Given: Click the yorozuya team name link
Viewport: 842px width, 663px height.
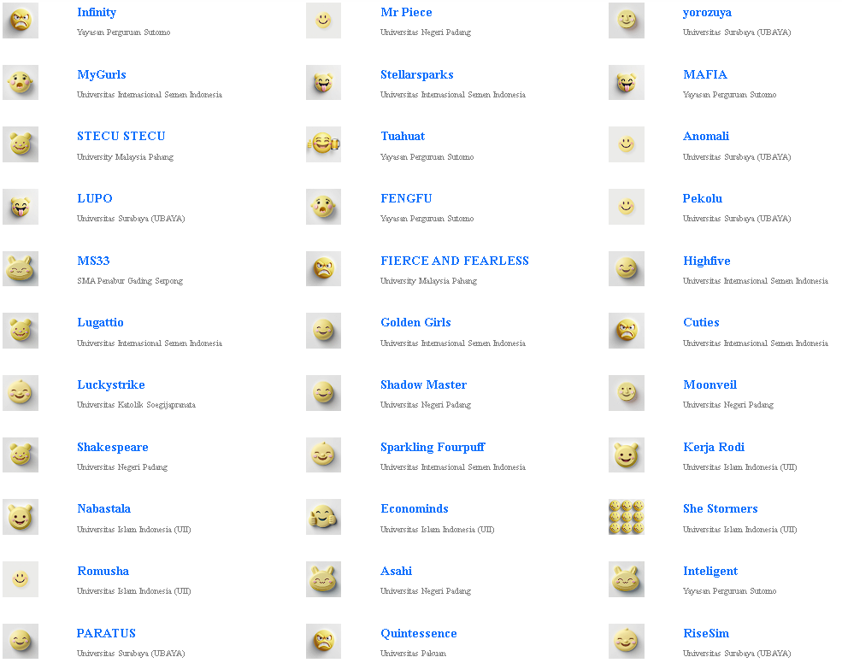Looking at the screenshot, I should 707,12.
